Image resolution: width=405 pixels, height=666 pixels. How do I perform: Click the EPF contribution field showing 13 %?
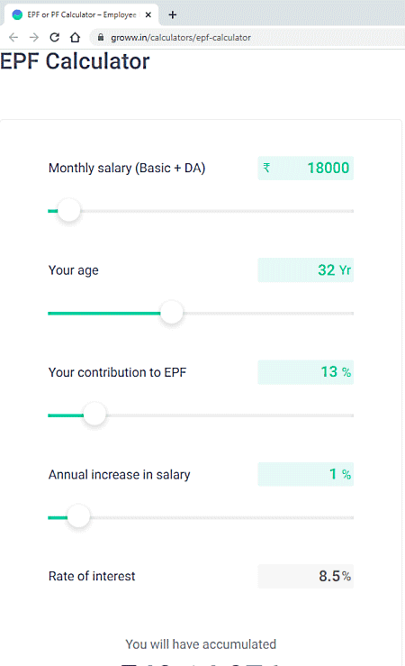click(x=305, y=372)
